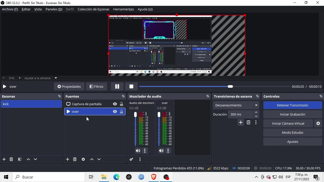The image size is (324, 182).
Task: Zoom out preview minus icon
Action: pos(4,78)
